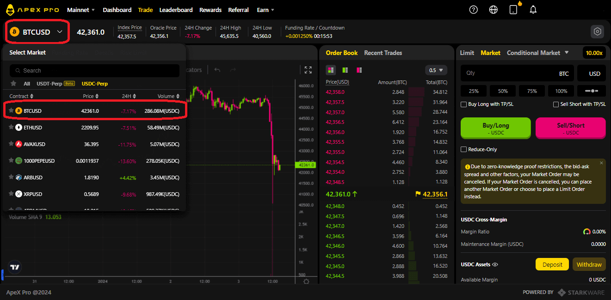The height and width of the screenshot is (300, 611).
Task: Click the mobile app icon with flame badge
Action: pos(513,9)
